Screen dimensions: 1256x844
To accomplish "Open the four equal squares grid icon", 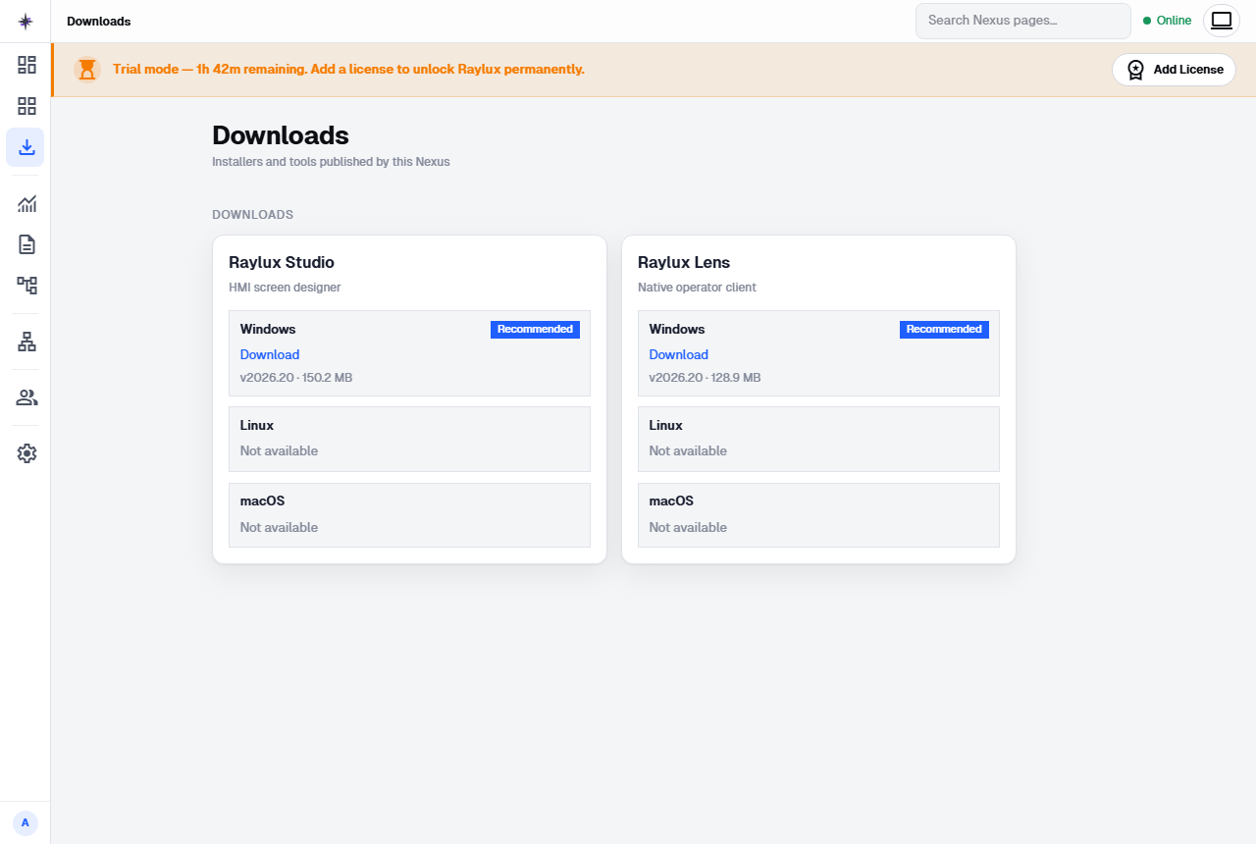I will click(x=27, y=106).
